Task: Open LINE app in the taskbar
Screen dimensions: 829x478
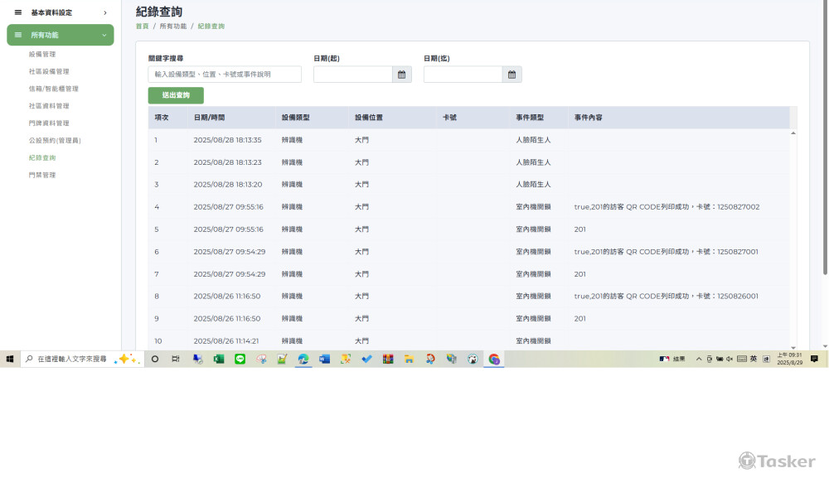Action: [240, 359]
